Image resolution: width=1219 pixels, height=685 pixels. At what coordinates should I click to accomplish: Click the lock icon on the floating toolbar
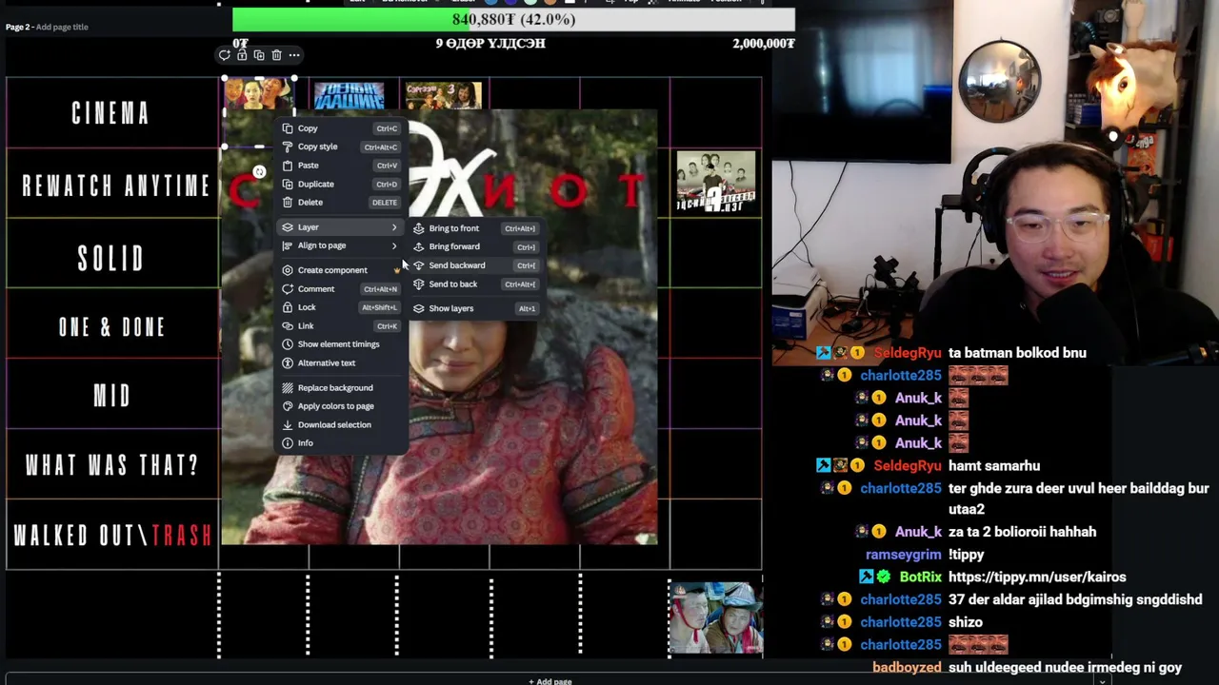242,55
